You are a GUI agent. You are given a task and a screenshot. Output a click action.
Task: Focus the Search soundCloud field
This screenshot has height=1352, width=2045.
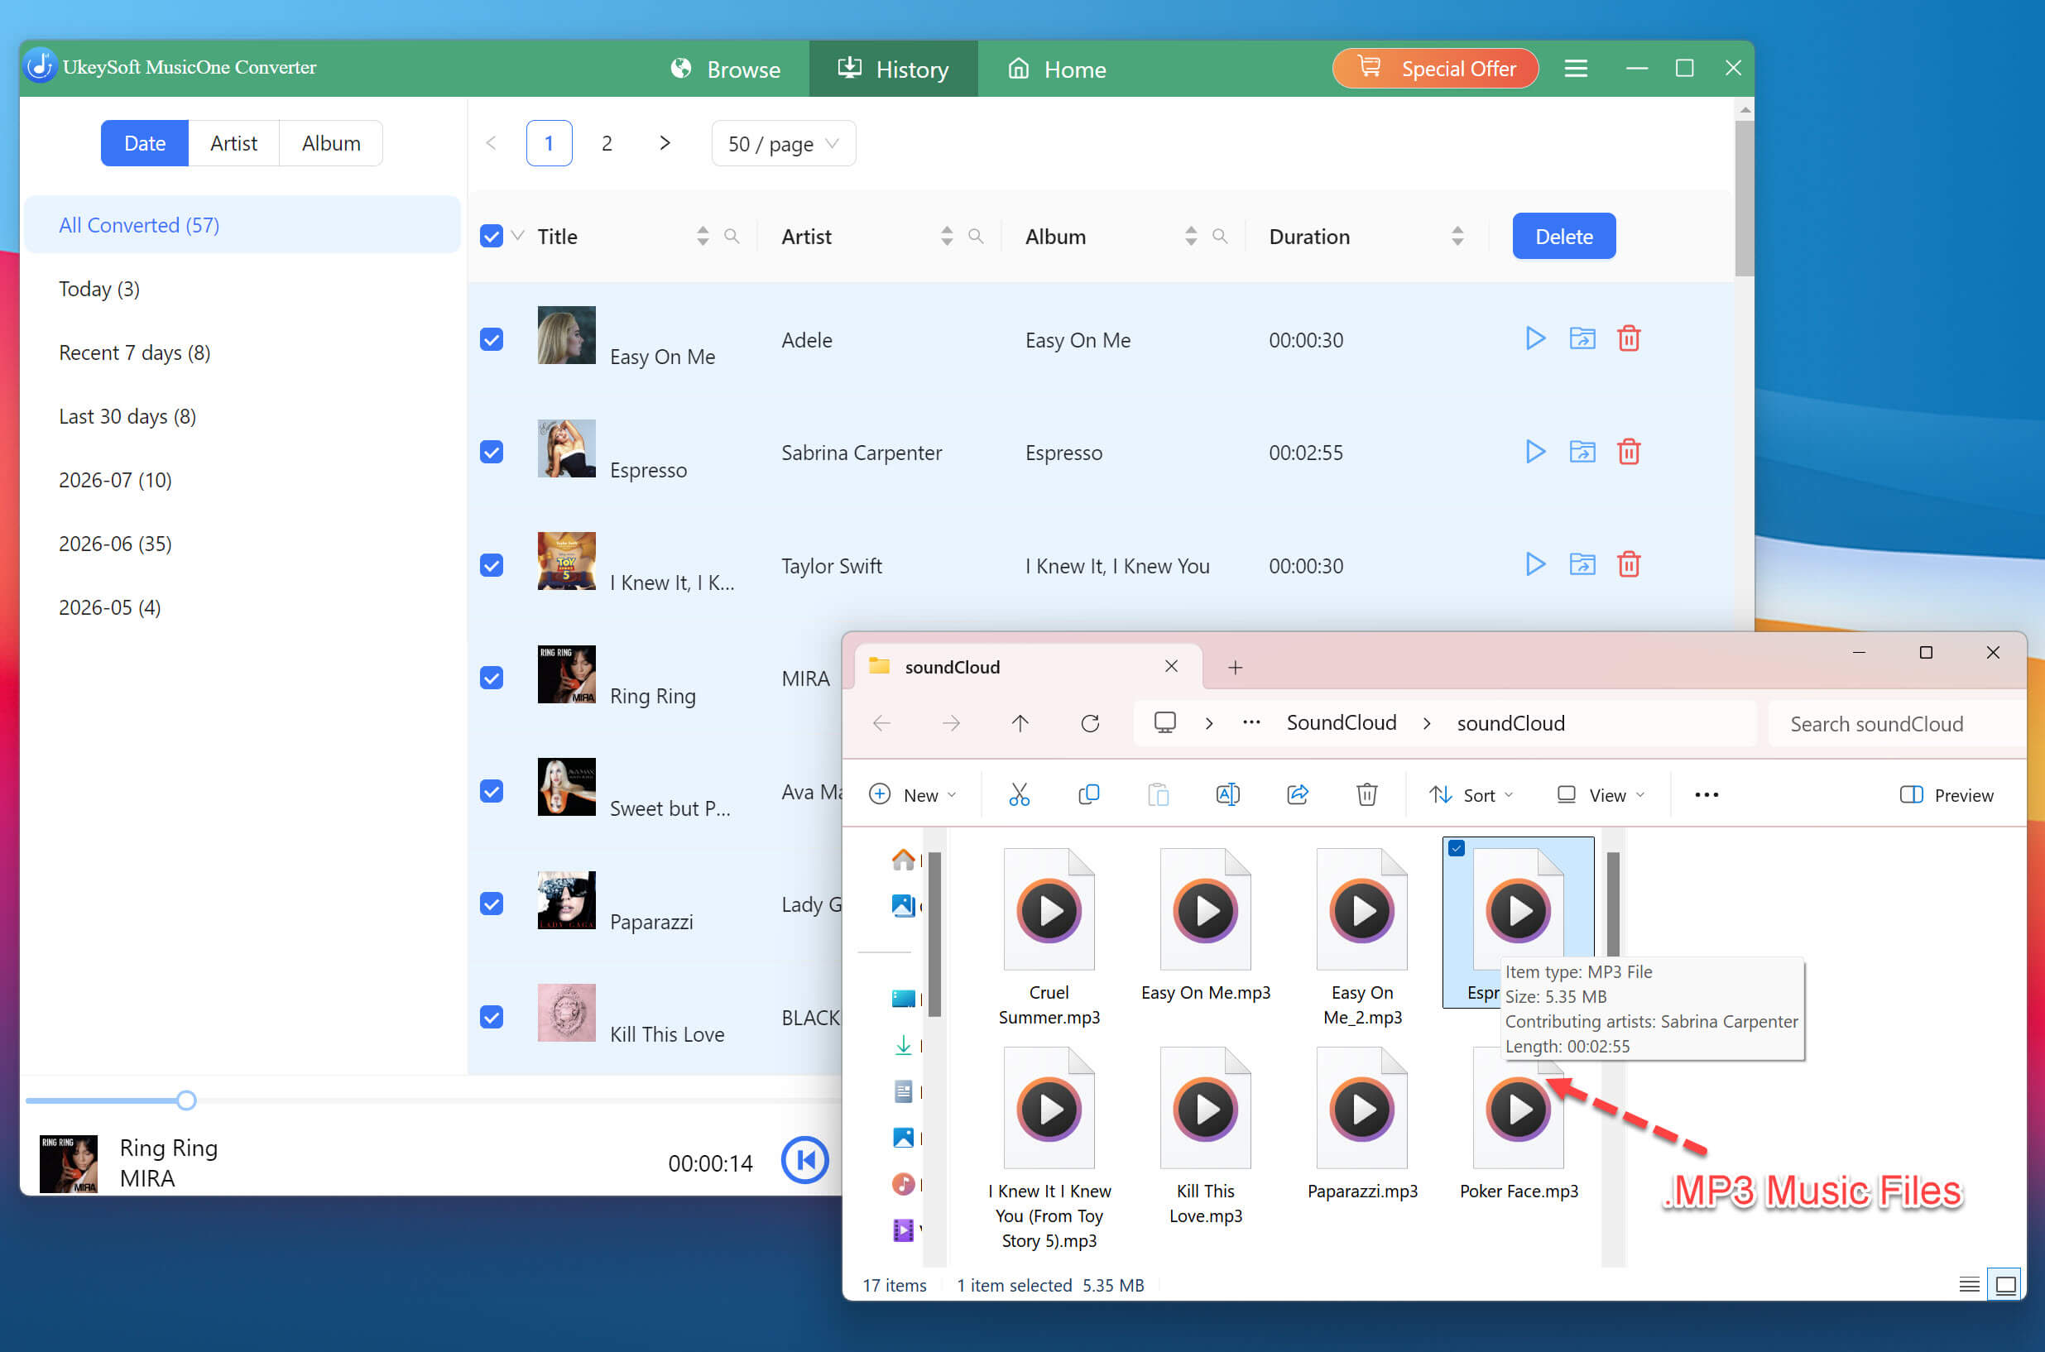point(1897,723)
